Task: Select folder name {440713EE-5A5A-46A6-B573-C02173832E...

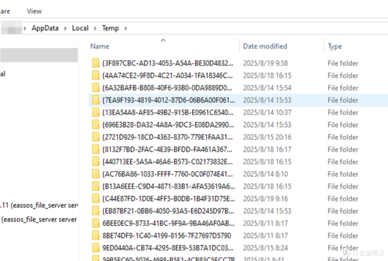Action: click(167, 162)
